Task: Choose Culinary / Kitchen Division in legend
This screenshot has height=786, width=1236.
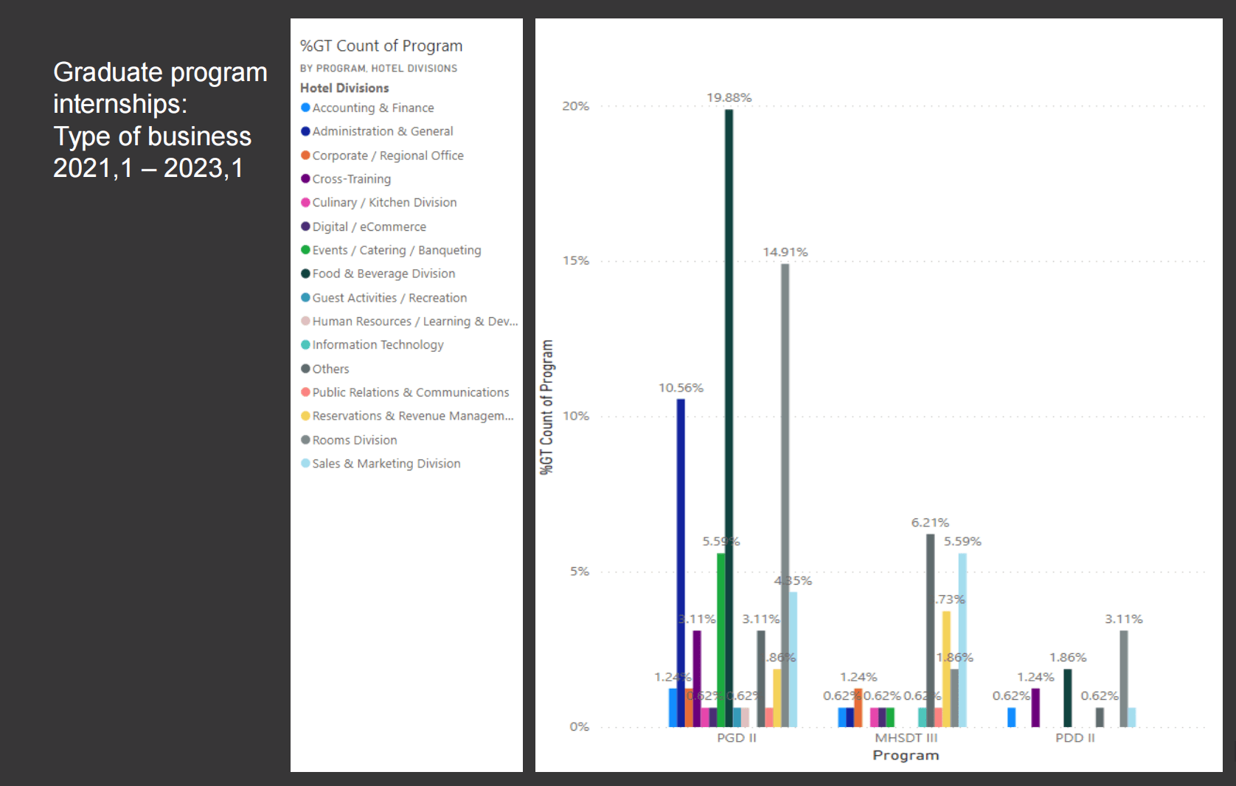Action: (x=378, y=203)
